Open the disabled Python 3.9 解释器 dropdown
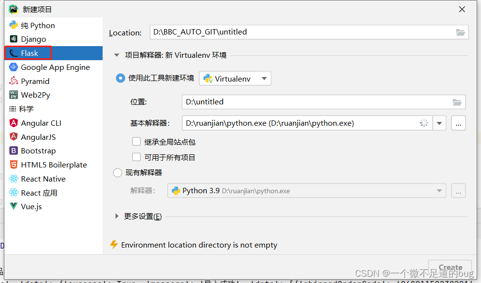This screenshot has width=481, height=283. coord(306,191)
